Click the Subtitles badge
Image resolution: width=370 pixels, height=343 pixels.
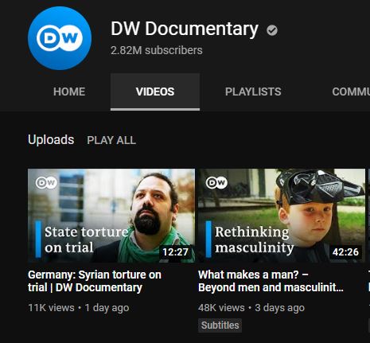pos(220,325)
